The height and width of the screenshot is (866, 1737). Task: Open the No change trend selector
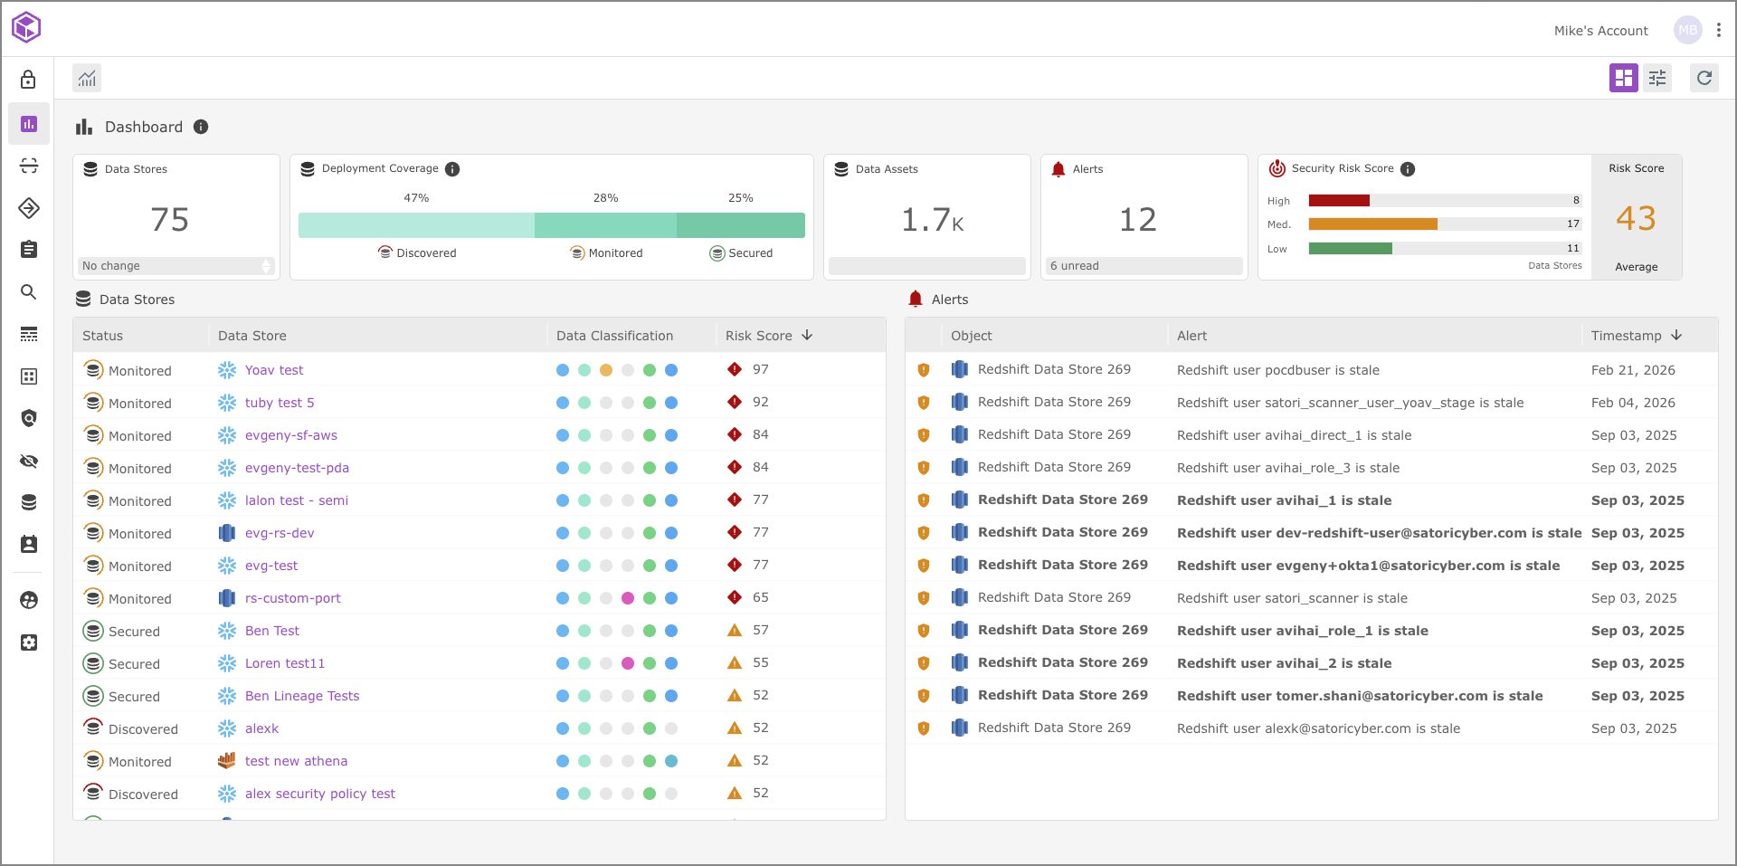[x=176, y=266]
